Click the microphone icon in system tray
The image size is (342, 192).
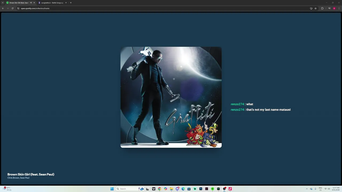pyautogui.click(x=315, y=189)
